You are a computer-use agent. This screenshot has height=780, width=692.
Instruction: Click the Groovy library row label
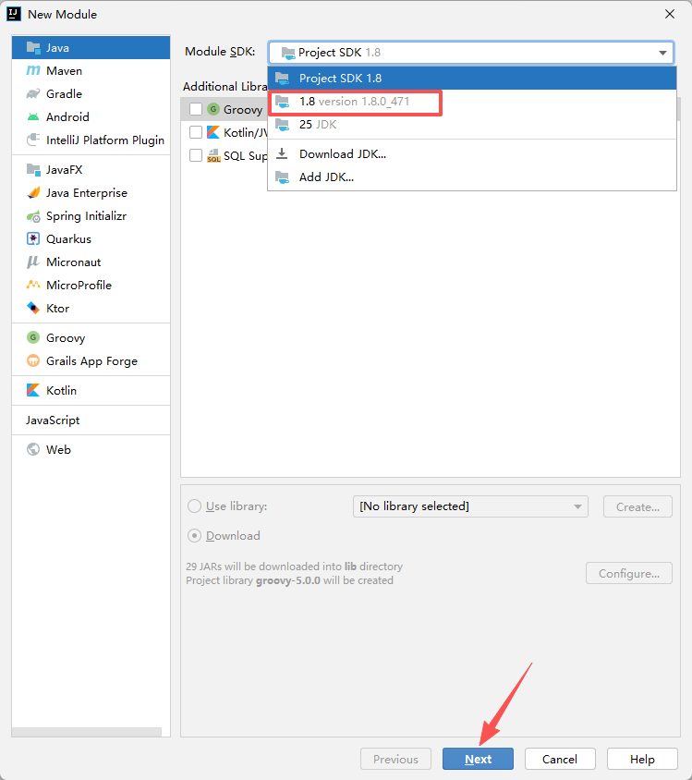pyautogui.click(x=243, y=109)
